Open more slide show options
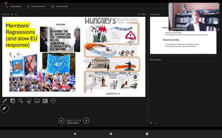This screenshot has width=222, height=138. click(x=53, y=101)
